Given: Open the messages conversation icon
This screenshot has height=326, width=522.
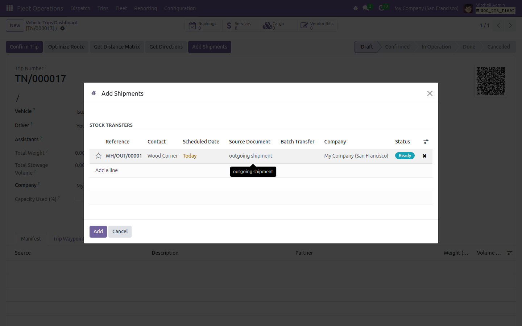Looking at the screenshot, I should click(x=366, y=8).
